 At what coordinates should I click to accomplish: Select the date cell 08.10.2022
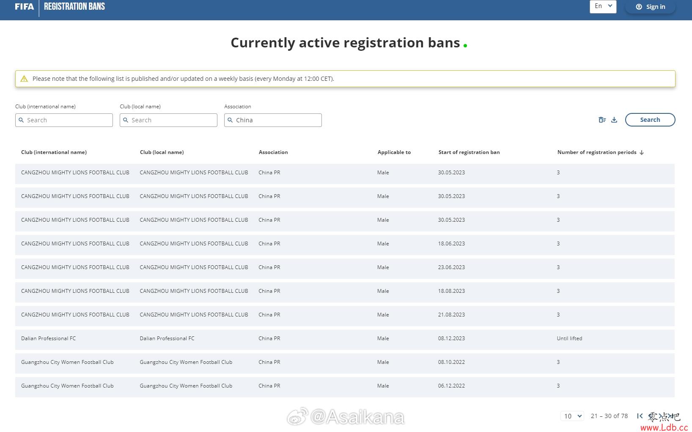pyautogui.click(x=451, y=362)
